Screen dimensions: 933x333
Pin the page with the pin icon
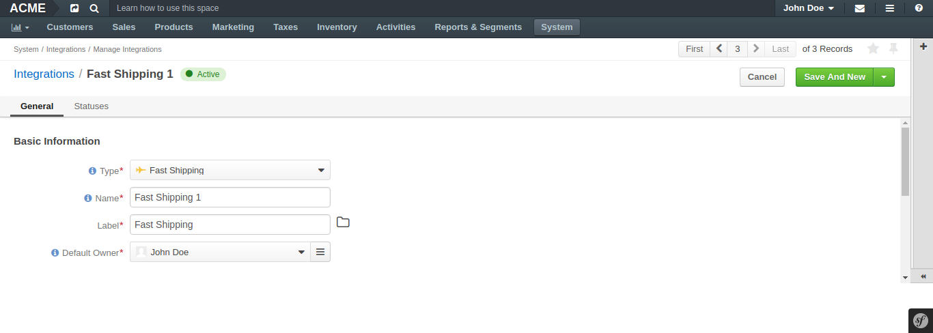click(893, 48)
